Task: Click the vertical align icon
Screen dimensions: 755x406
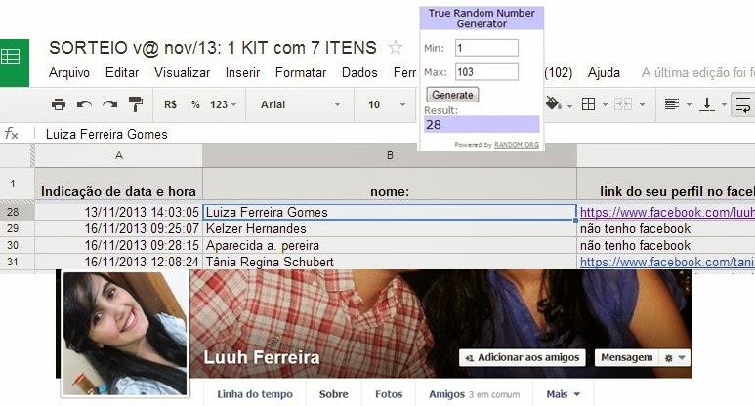Action: click(707, 103)
